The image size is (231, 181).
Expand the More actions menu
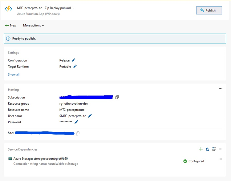point(34,26)
